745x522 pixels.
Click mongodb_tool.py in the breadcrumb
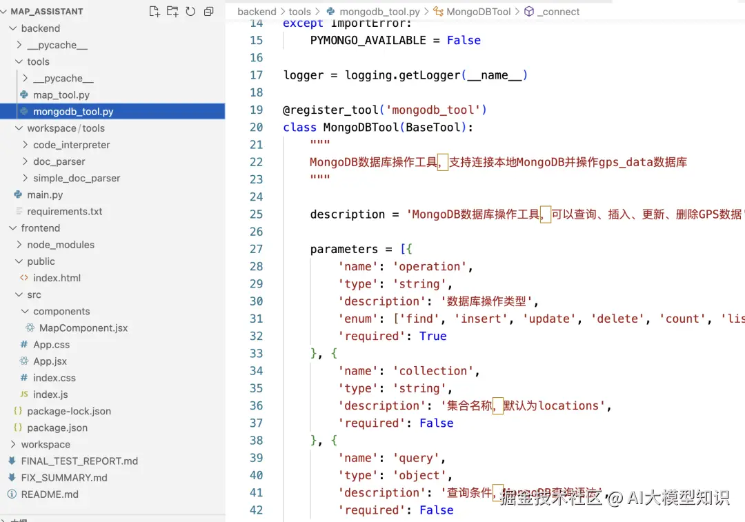click(x=379, y=12)
